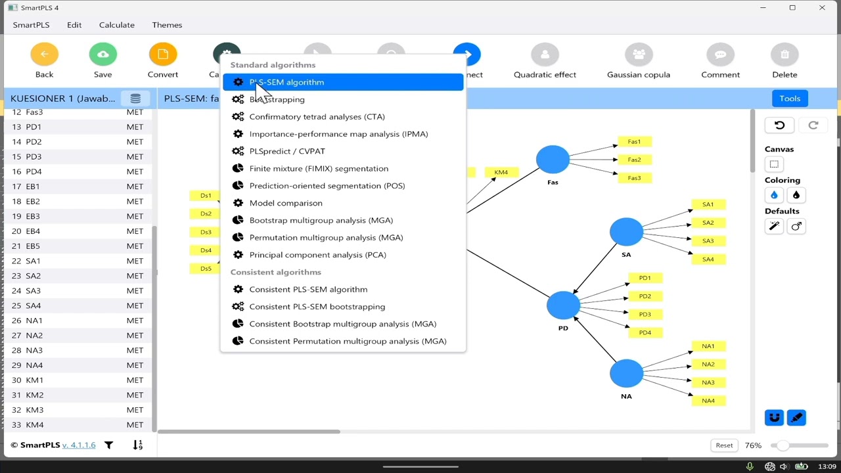841x473 pixels.
Task: Choose Confirmatory tetrad analyses (CTA)
Action: 343,116
